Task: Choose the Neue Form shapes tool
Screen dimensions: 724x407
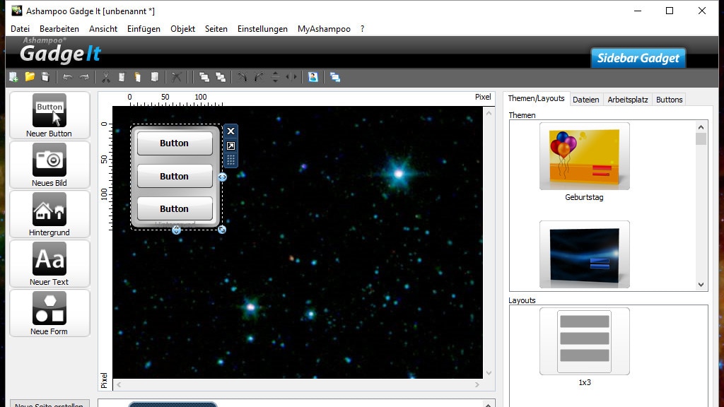Action: point(49,313)
